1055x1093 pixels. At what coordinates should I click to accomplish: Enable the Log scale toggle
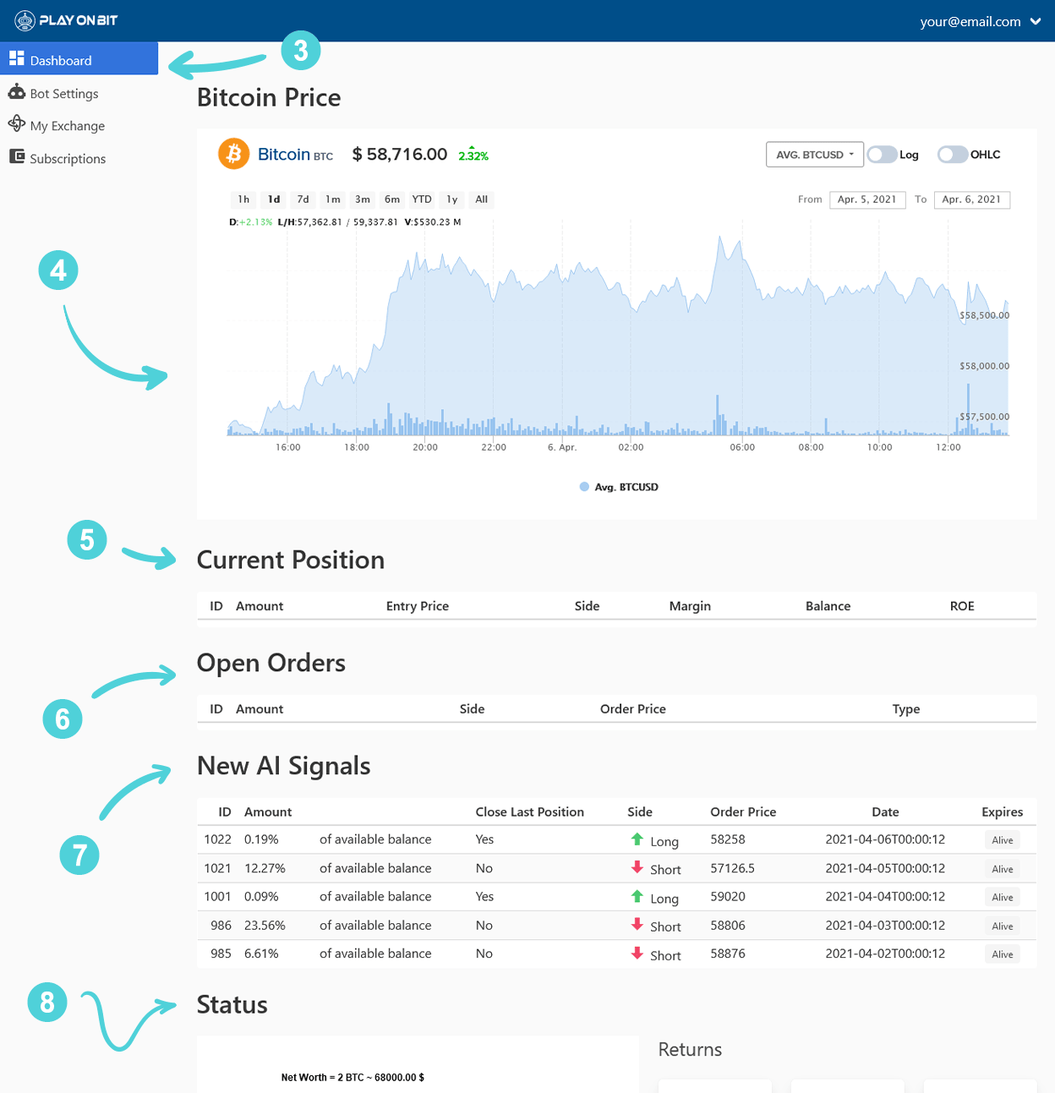[882, 155]
